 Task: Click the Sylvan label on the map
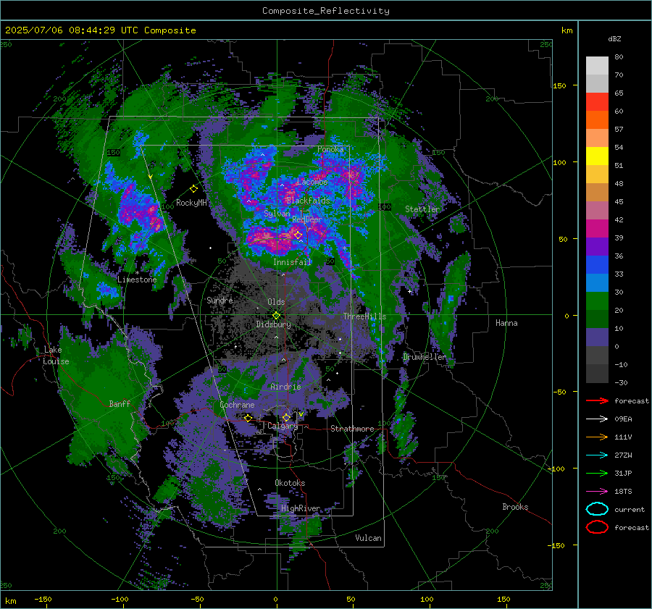tap(277, 214)
